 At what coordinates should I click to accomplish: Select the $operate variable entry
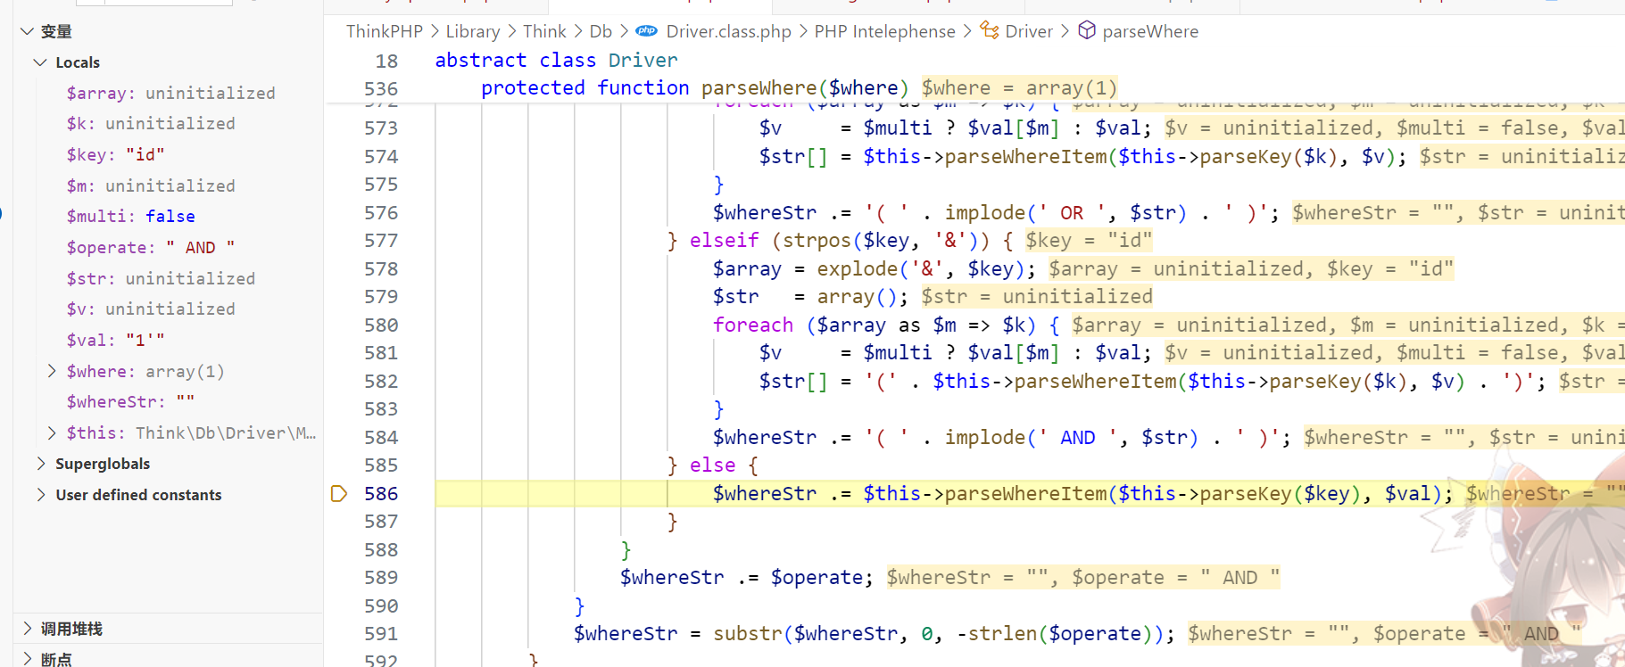pos(150,247)
